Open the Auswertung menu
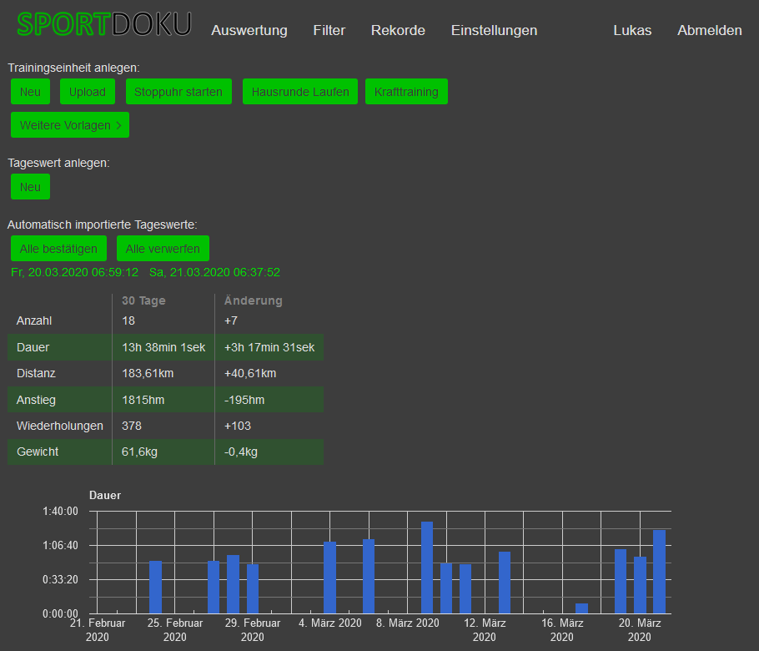The image size is (759, 651). pyautogui.click(x=249, y=30)
